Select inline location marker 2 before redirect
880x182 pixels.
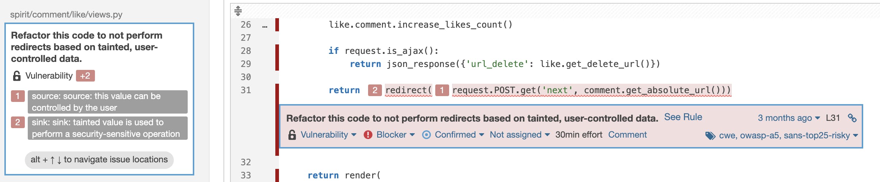point(375,90)
